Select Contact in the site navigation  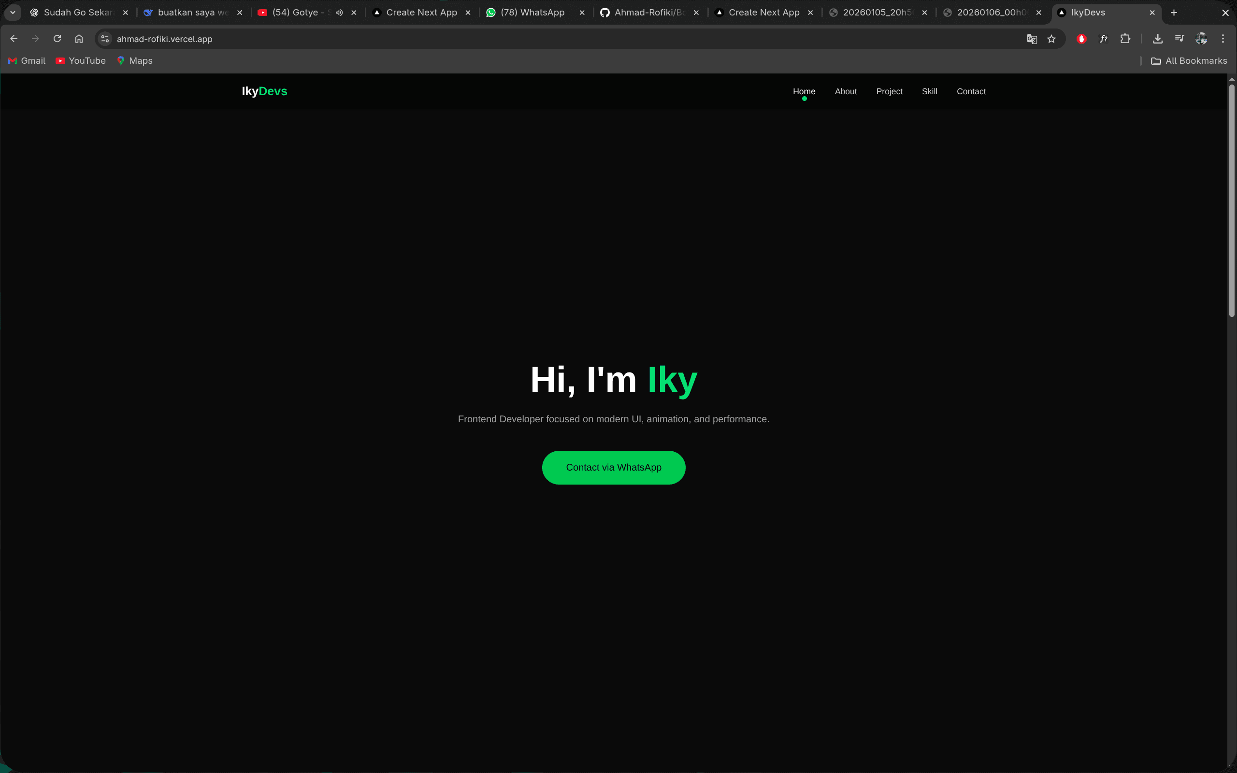tap(971, 91)
